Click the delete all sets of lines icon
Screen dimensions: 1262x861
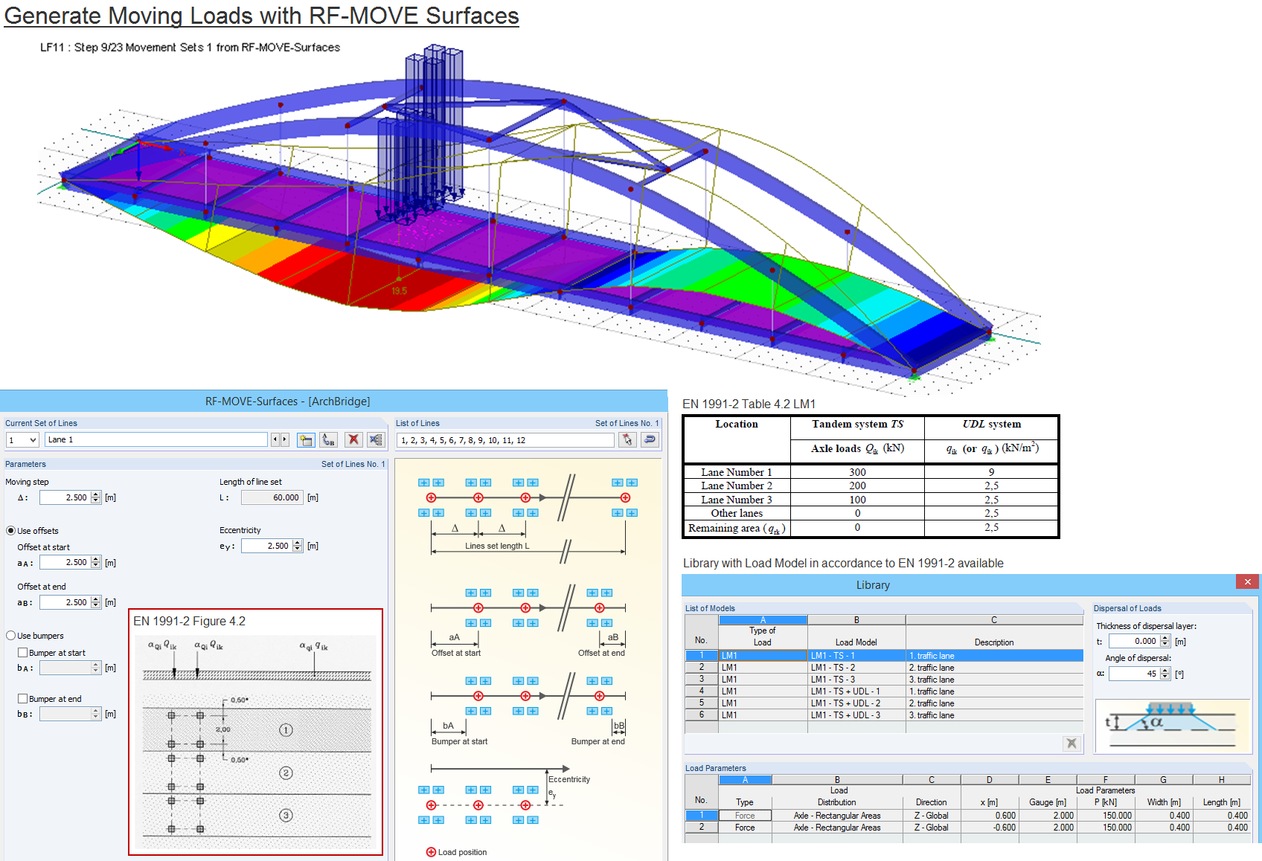pos(376,440)
